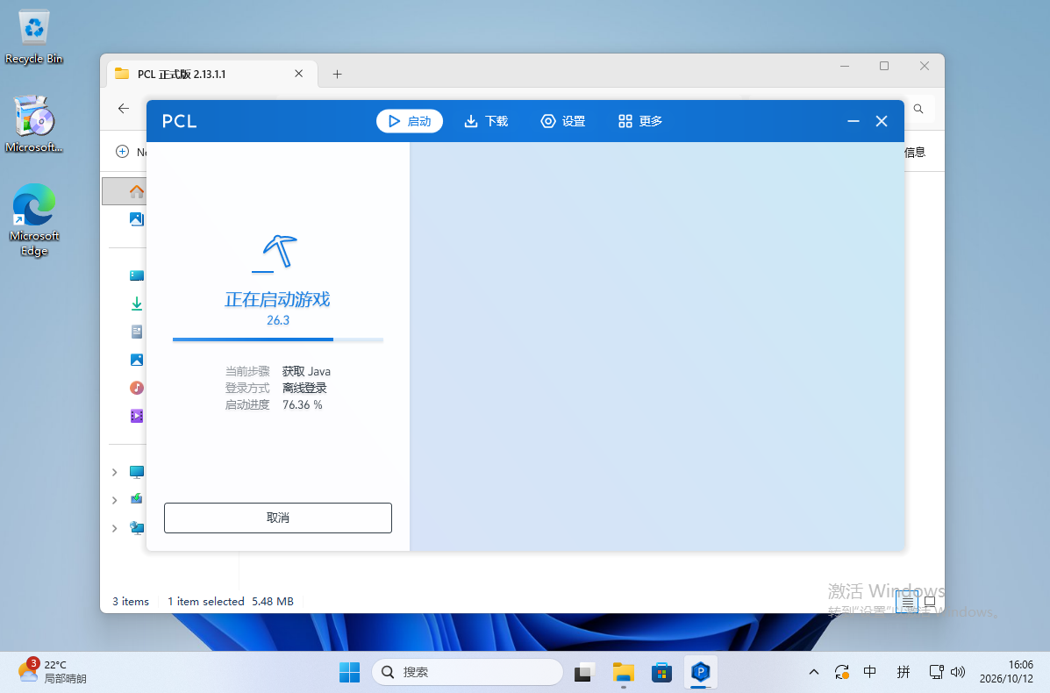Viewport: 1050px width, 693px height.
Task: Toggle the 中 input language indicator
Action: pyautogui.click(x=870, y=672)
